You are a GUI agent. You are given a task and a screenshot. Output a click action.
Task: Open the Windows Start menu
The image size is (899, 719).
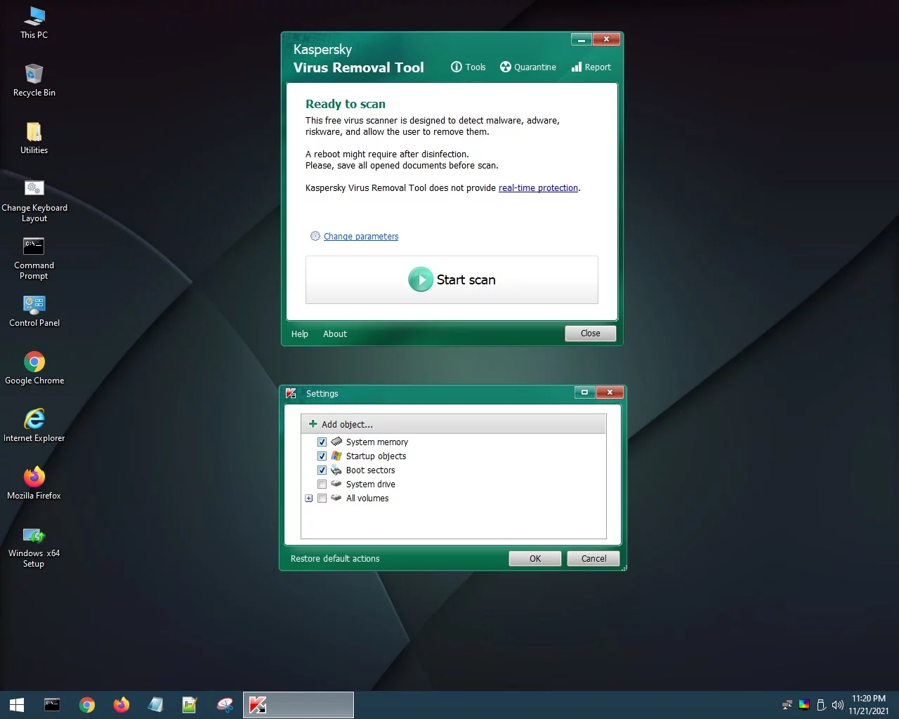click(17, 705)
